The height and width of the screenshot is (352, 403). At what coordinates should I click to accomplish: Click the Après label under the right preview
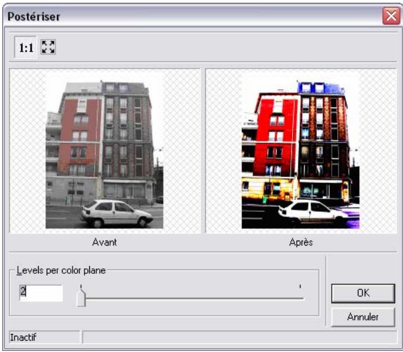(301, 242)
